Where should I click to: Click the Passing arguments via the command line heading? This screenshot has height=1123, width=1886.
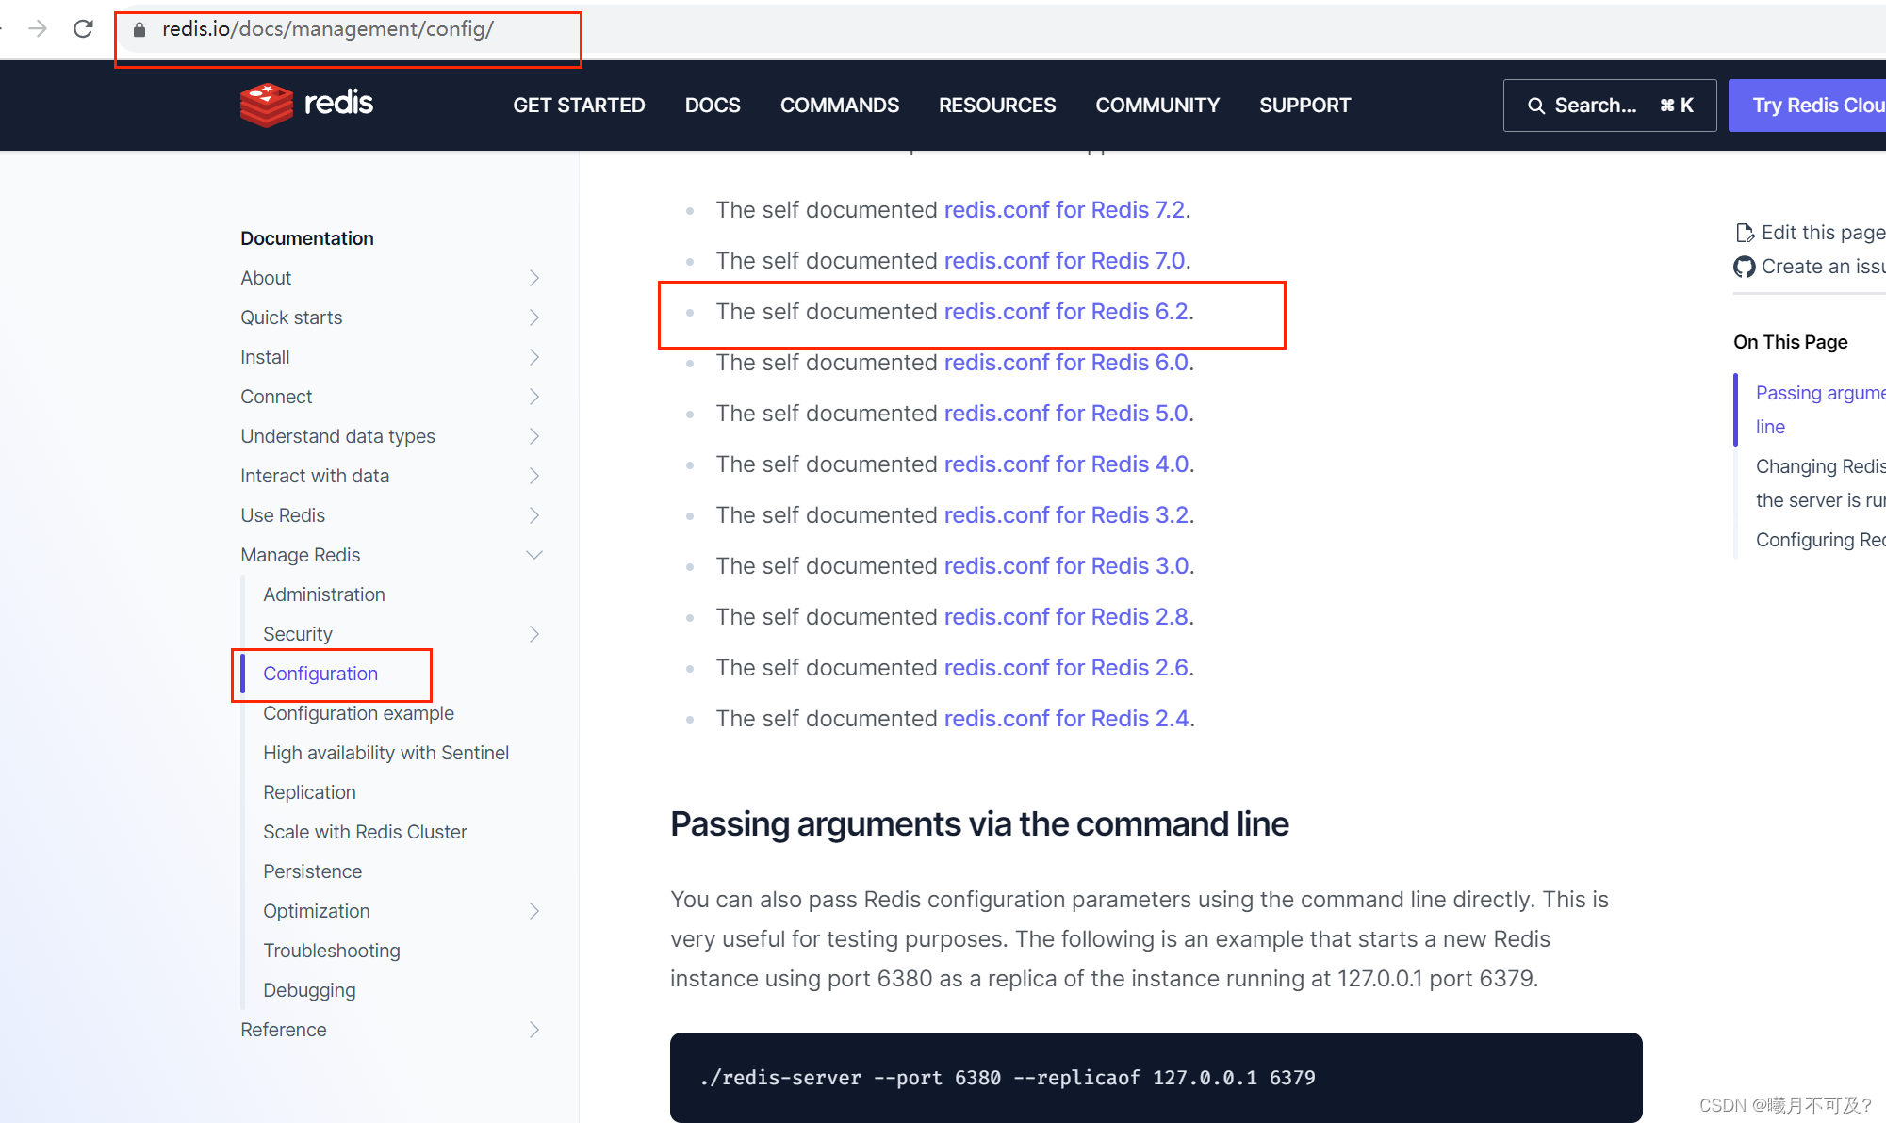[979, 824]
